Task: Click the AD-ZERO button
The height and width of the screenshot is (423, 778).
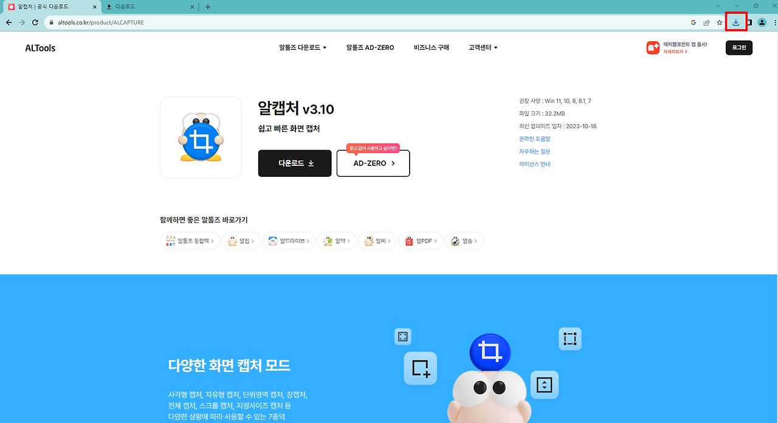Action: pos(373,163)
